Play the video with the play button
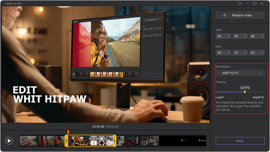Viewport: 270px width, 152px height. tap(9, 141)
